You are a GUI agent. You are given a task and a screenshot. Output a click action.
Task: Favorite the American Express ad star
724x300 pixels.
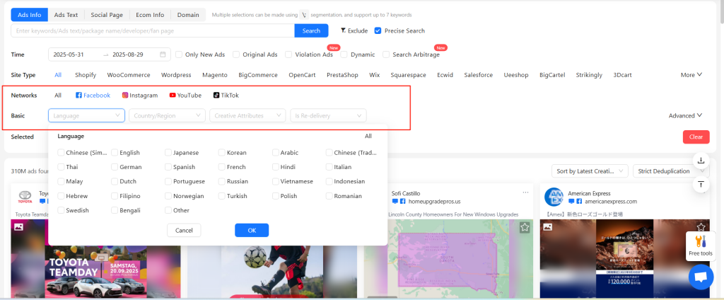tap(701, 227)
